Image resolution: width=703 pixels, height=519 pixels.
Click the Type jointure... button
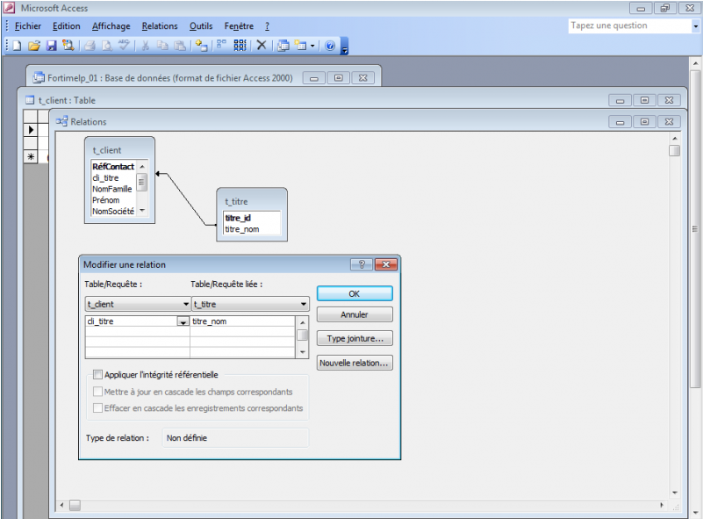pos(354,338)
